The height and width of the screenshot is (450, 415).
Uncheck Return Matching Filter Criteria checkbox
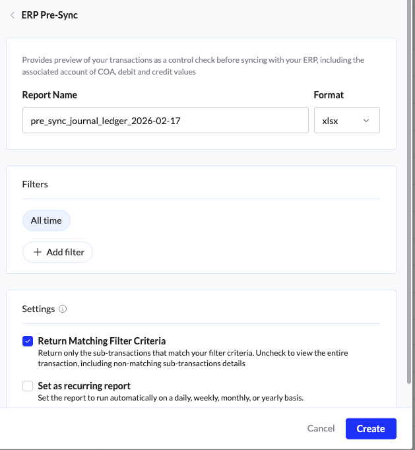[x=28, y=341]
